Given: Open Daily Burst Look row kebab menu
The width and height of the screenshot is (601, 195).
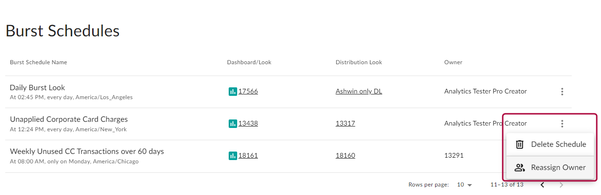Looking at the screenshot, I should click(562, 92).
